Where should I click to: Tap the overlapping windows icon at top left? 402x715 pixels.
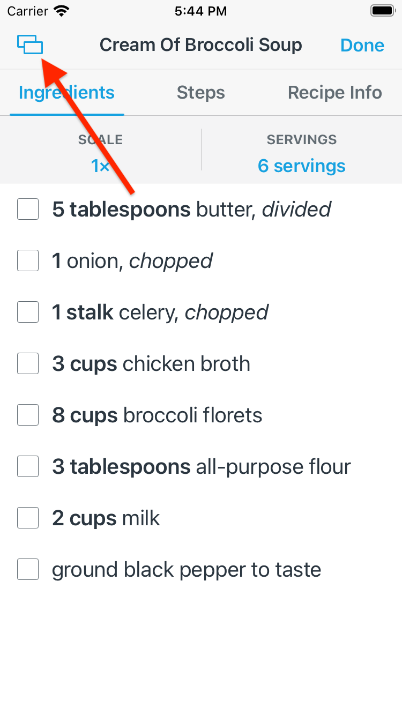coord(30,44)
